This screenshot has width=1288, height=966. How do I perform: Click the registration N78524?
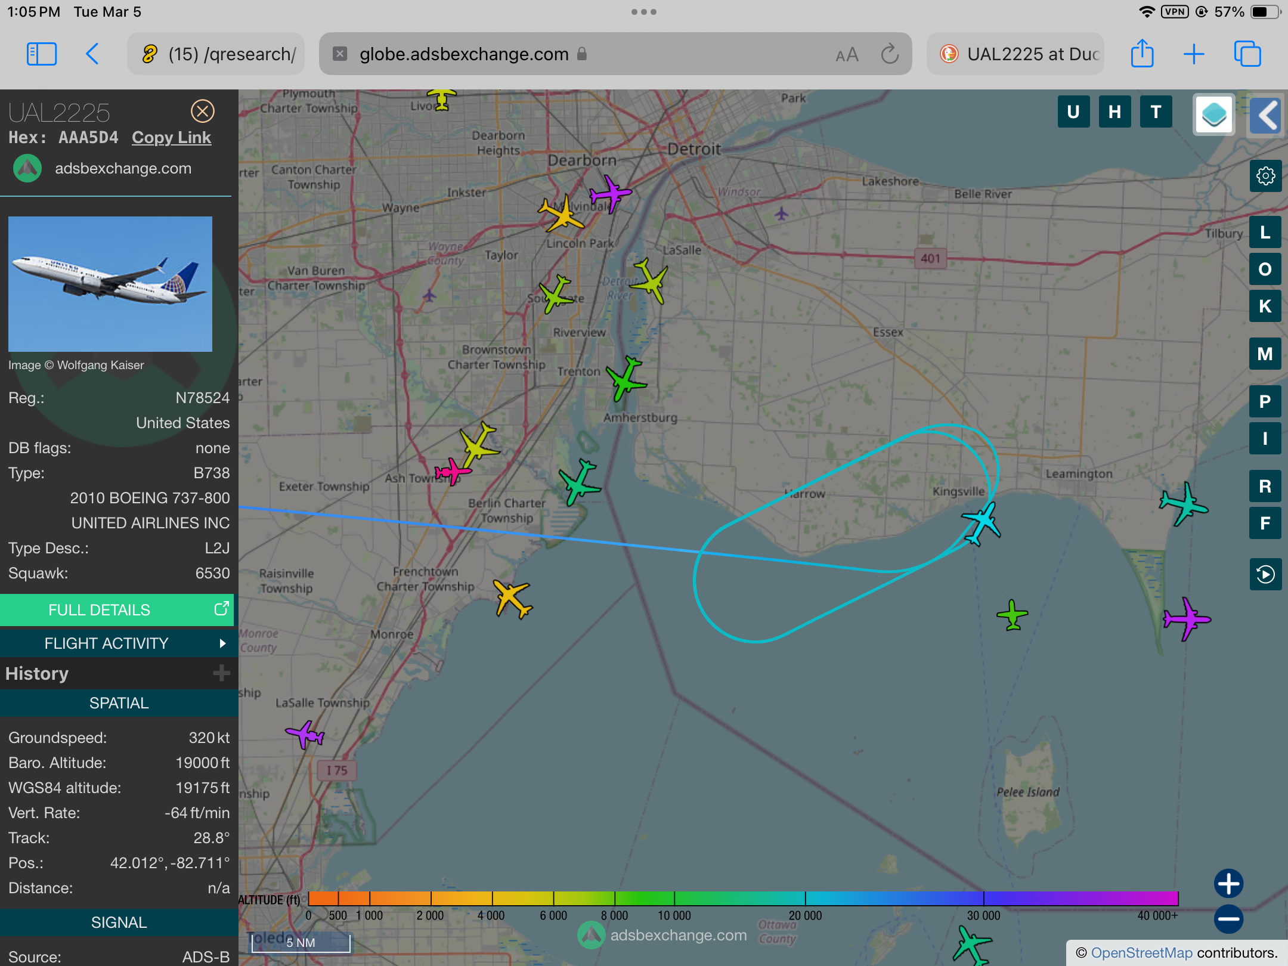click(202, 398)
